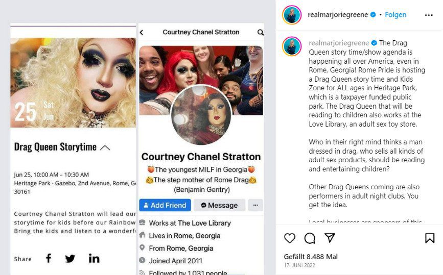Open the profile's more options ellipsis button
Screen dimensions: 443x275
click(255, 205)
